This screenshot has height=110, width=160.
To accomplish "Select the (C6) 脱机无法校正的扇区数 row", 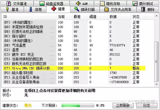I will coord(74,64).
